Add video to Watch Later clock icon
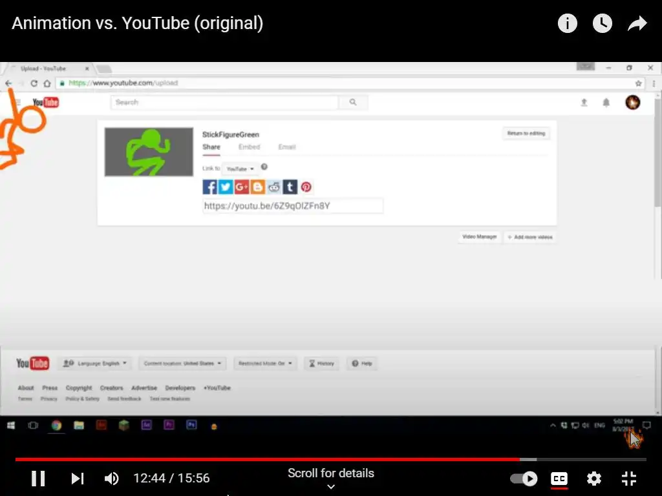The image size is (662, 496). 602,23
